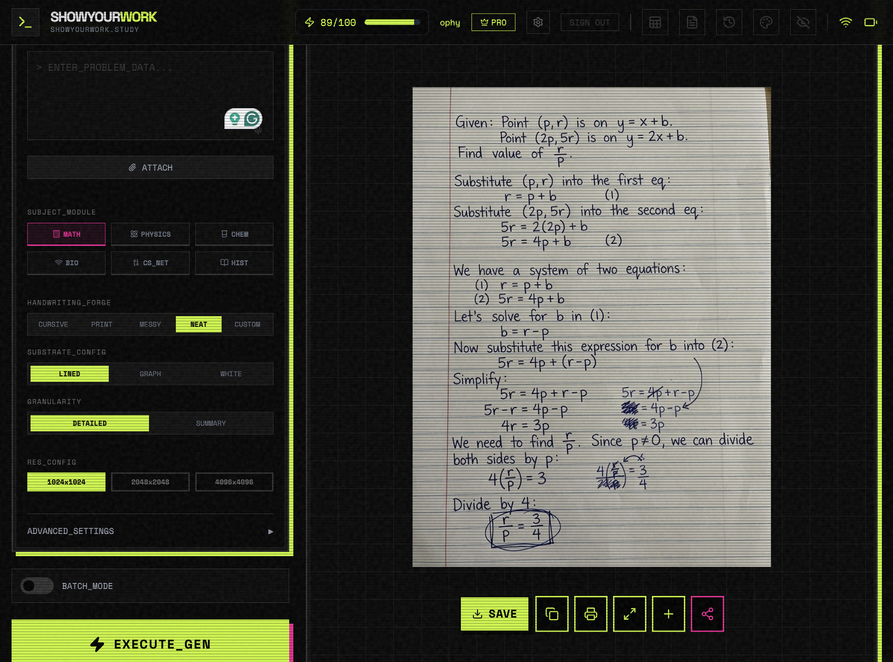
Task: Open the color palette theme icon
Action: [x=766, y=22]
